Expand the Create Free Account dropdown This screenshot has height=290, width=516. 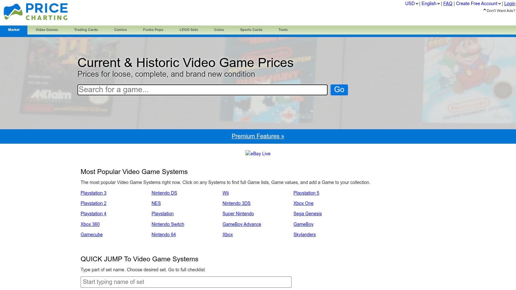click(x=478, y=4)
